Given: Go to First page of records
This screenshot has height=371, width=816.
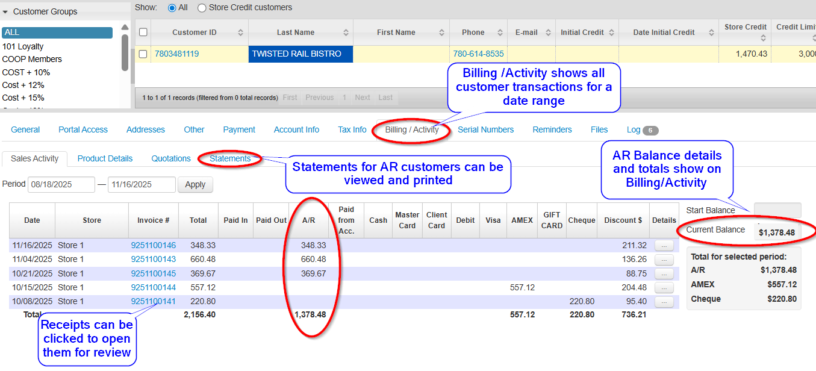Looking at the screenshot, I should click(290, 97).
